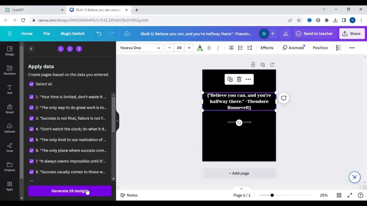Open the Yeseva One font dropdown

[140, 48]
